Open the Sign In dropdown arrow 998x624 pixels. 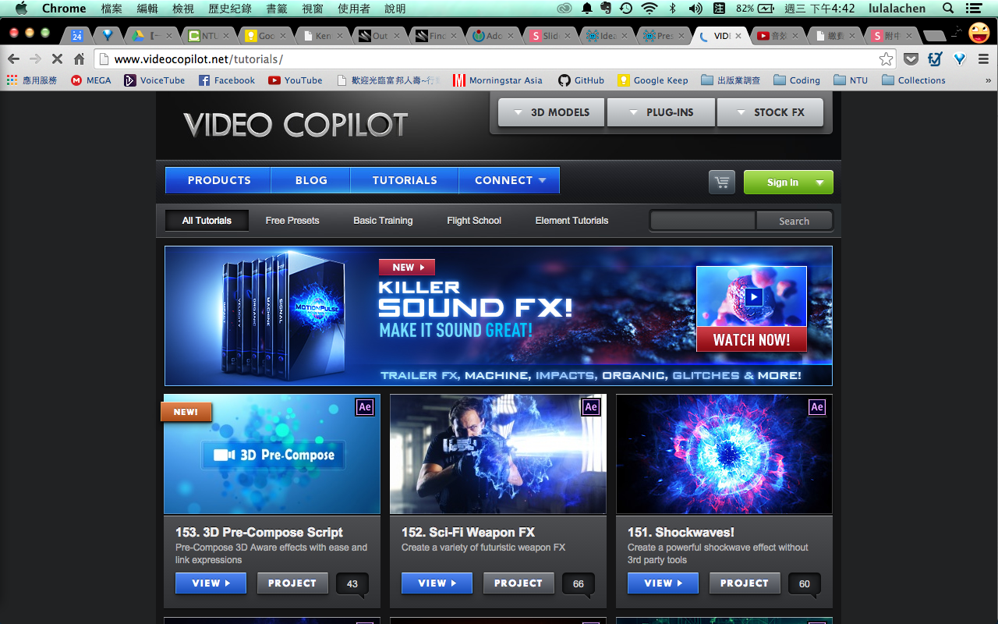click(x=819, y=183)
